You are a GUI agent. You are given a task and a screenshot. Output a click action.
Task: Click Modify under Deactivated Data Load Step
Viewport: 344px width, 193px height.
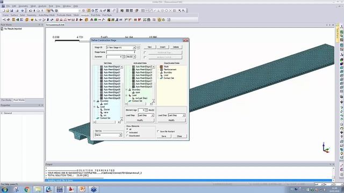171,120
